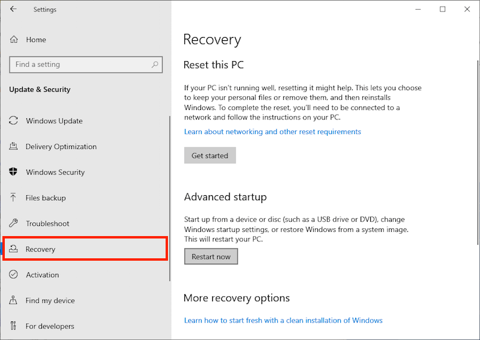Image resolution: width=480 pixels, height=340 pixels.
Task: Click the Find my device icon
Action: [14, 300]
